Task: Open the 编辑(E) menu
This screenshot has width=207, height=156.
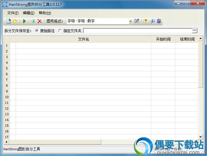Action: tap(29, 13)
